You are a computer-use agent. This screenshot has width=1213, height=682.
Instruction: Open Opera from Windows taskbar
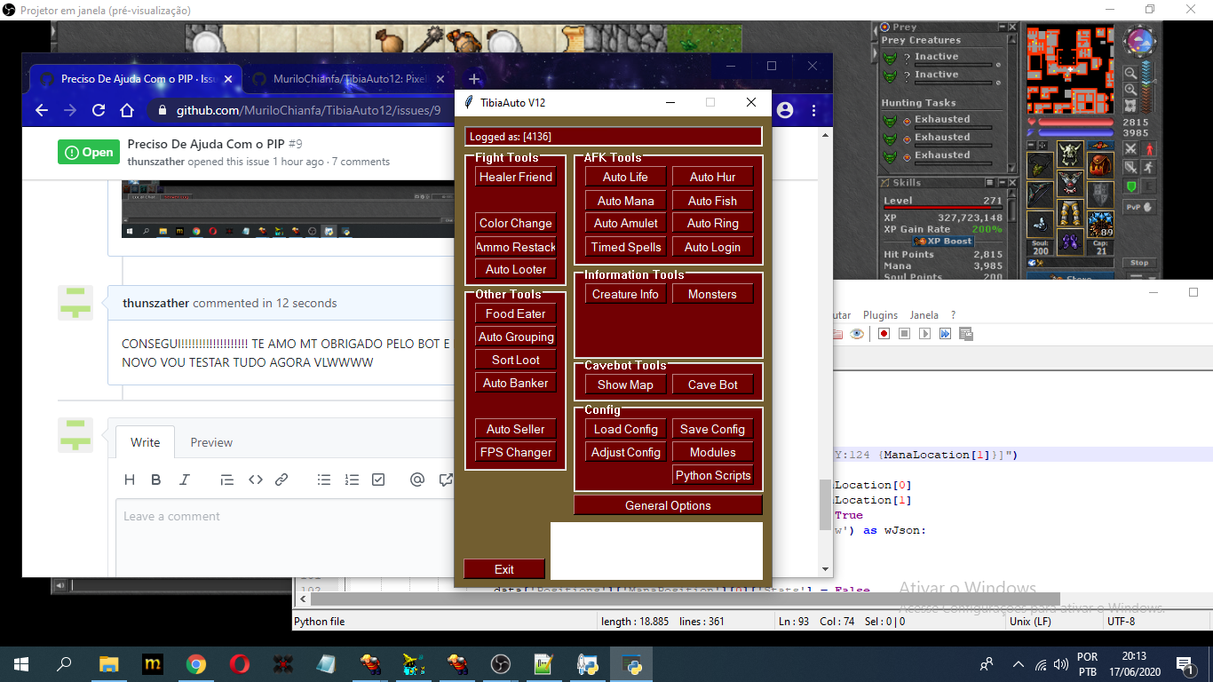[x=239, y=664]
